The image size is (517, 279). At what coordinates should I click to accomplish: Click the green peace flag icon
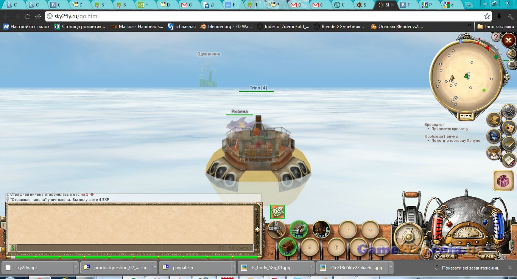pyautogui.click(x=277, y=212)
